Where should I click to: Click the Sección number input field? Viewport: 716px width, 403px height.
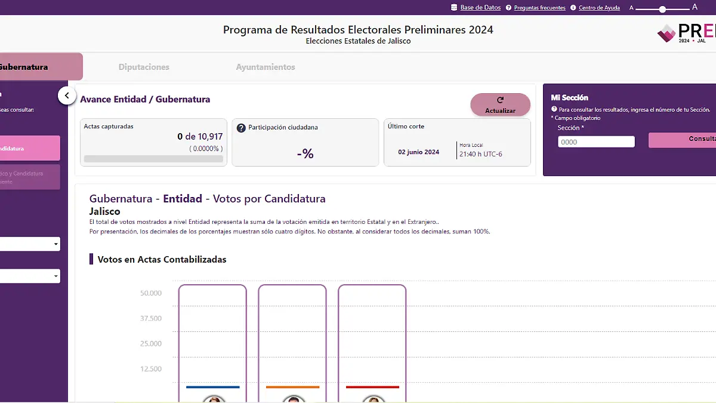596,142
